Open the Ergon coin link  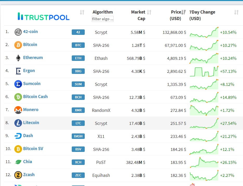click(x=29, y=70)
